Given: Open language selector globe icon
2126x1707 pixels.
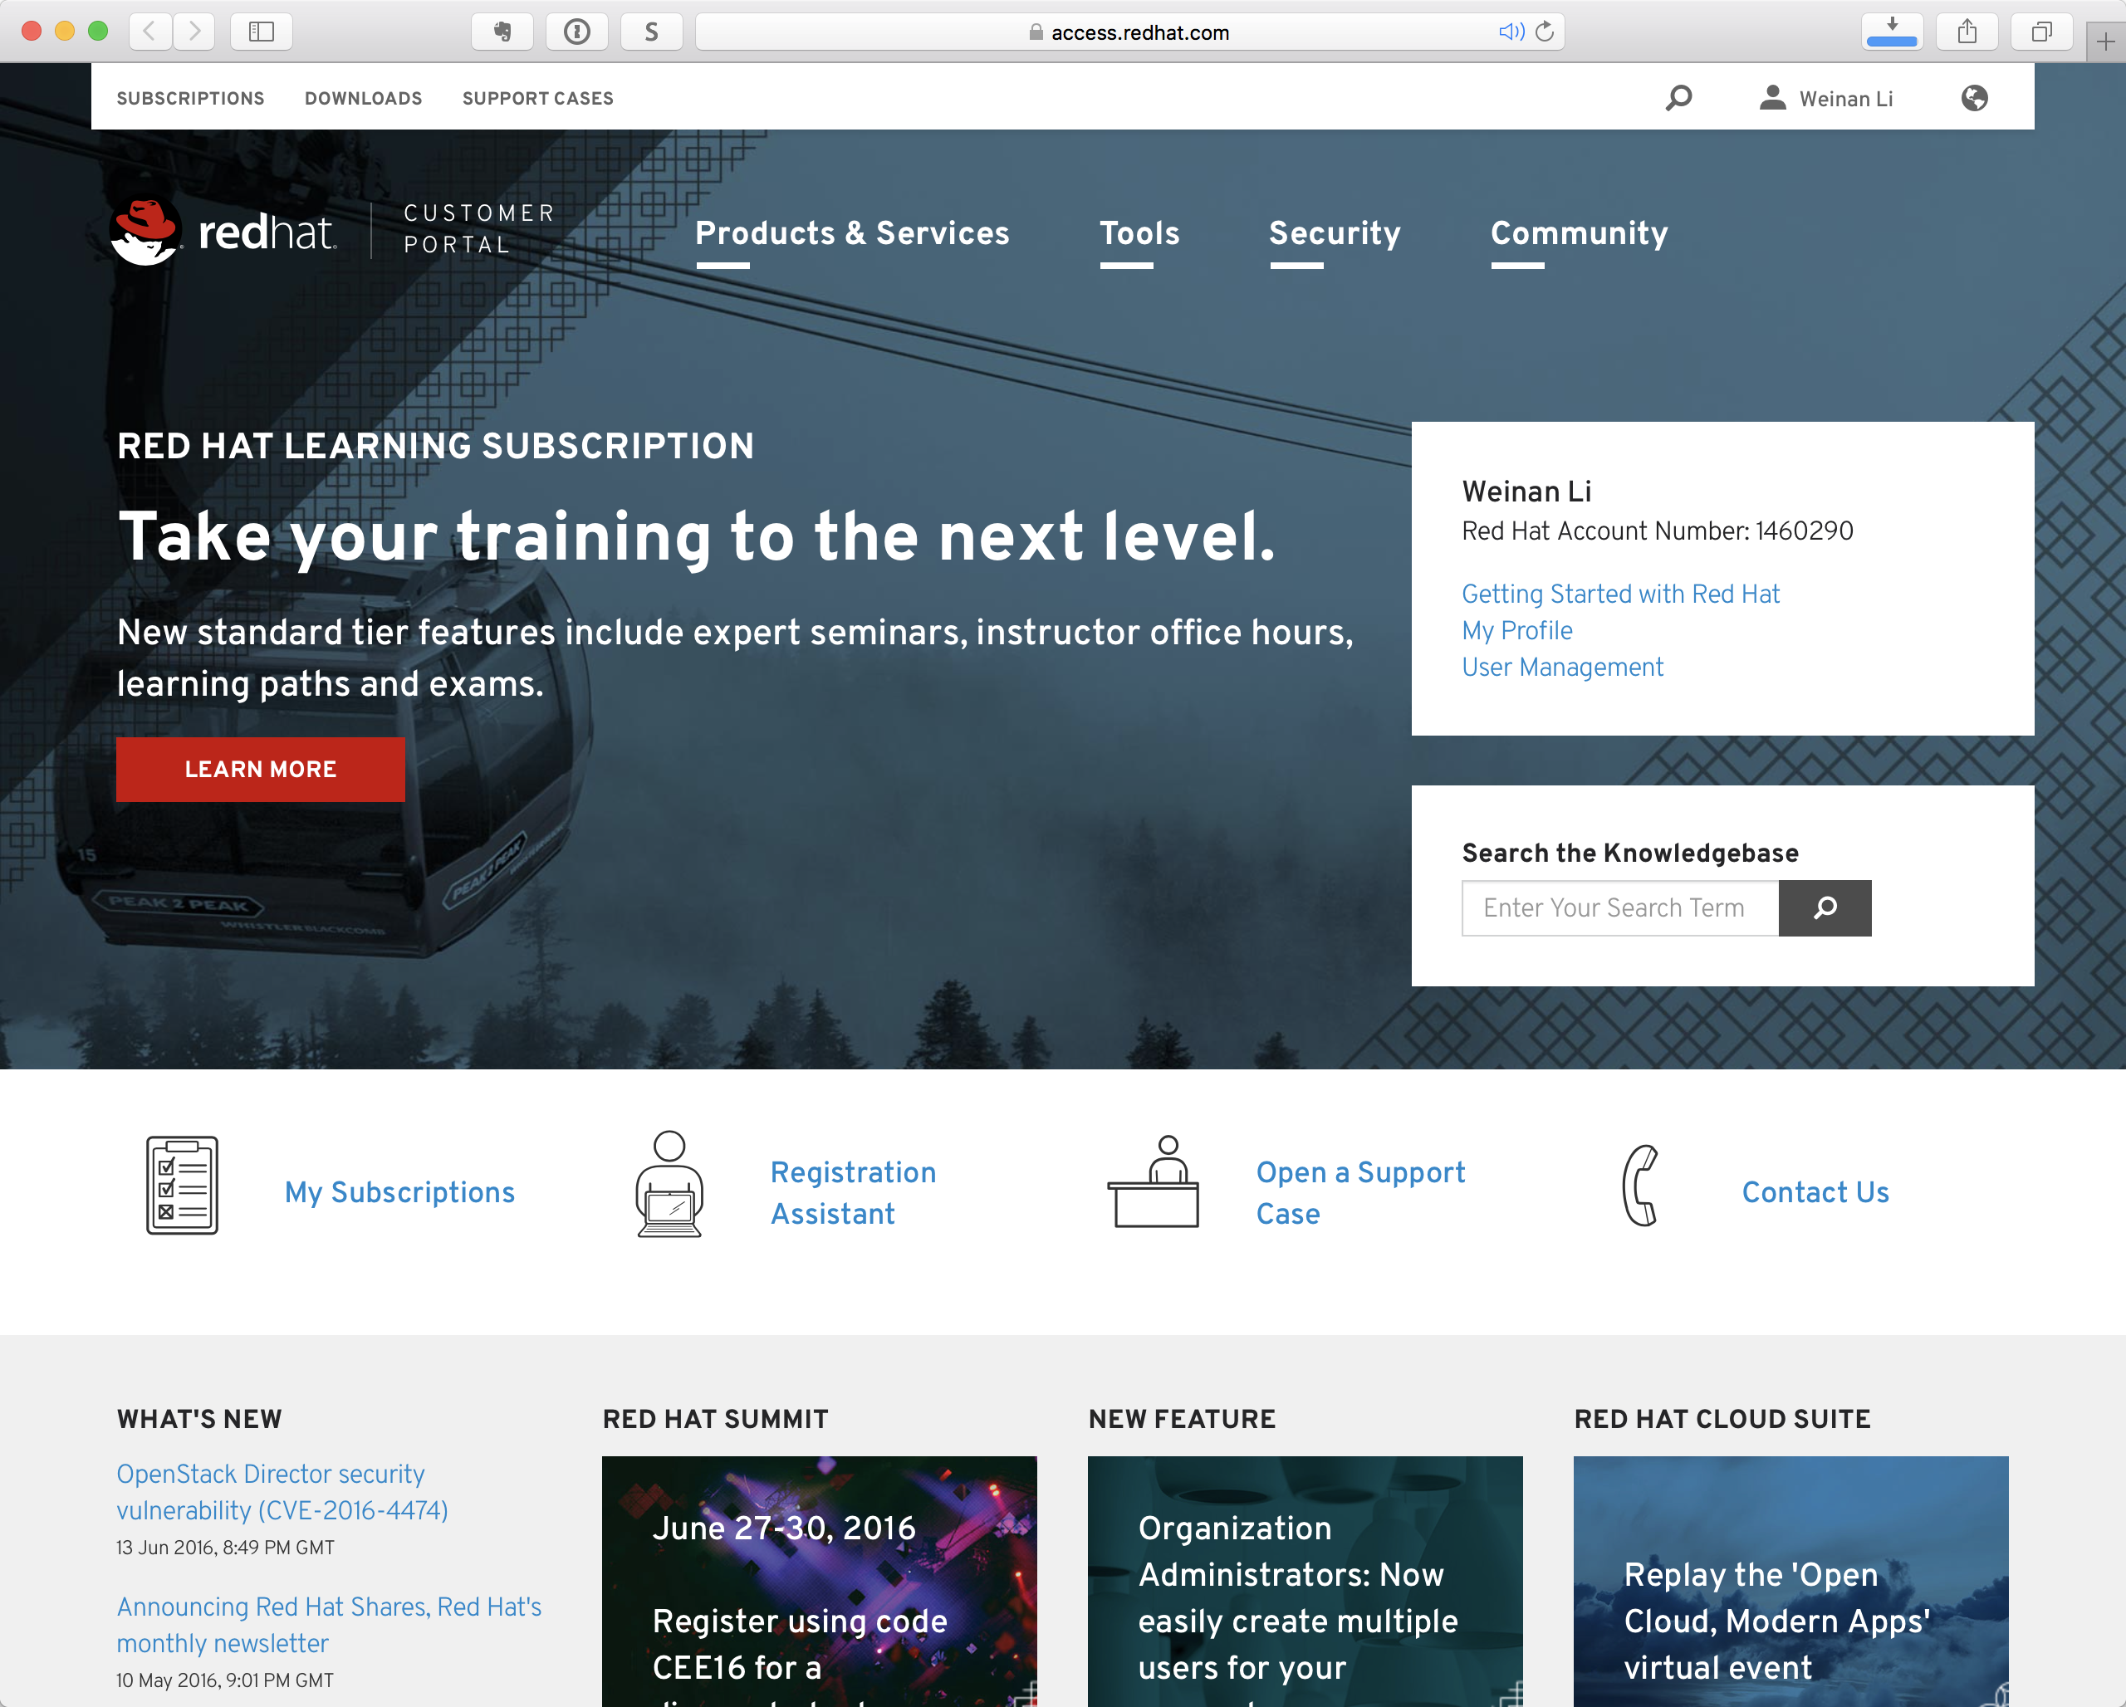Looking at the screenshot, I should click(1974, 98).
